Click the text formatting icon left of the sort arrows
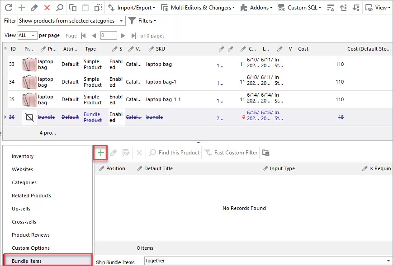 331,8
